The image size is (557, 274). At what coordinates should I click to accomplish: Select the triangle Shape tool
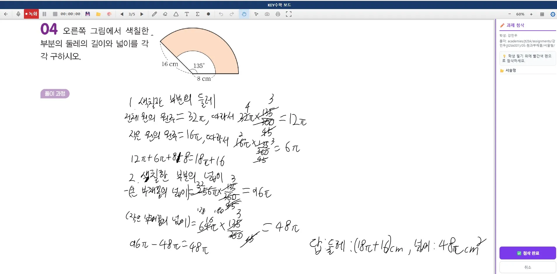point(176,14)
